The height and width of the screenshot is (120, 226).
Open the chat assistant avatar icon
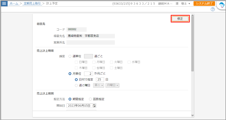point(222,5)
